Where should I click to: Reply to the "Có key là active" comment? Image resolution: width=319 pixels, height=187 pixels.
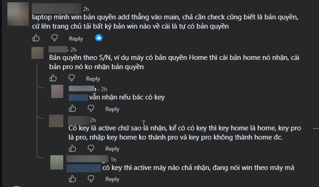click(x=112, y=149)
